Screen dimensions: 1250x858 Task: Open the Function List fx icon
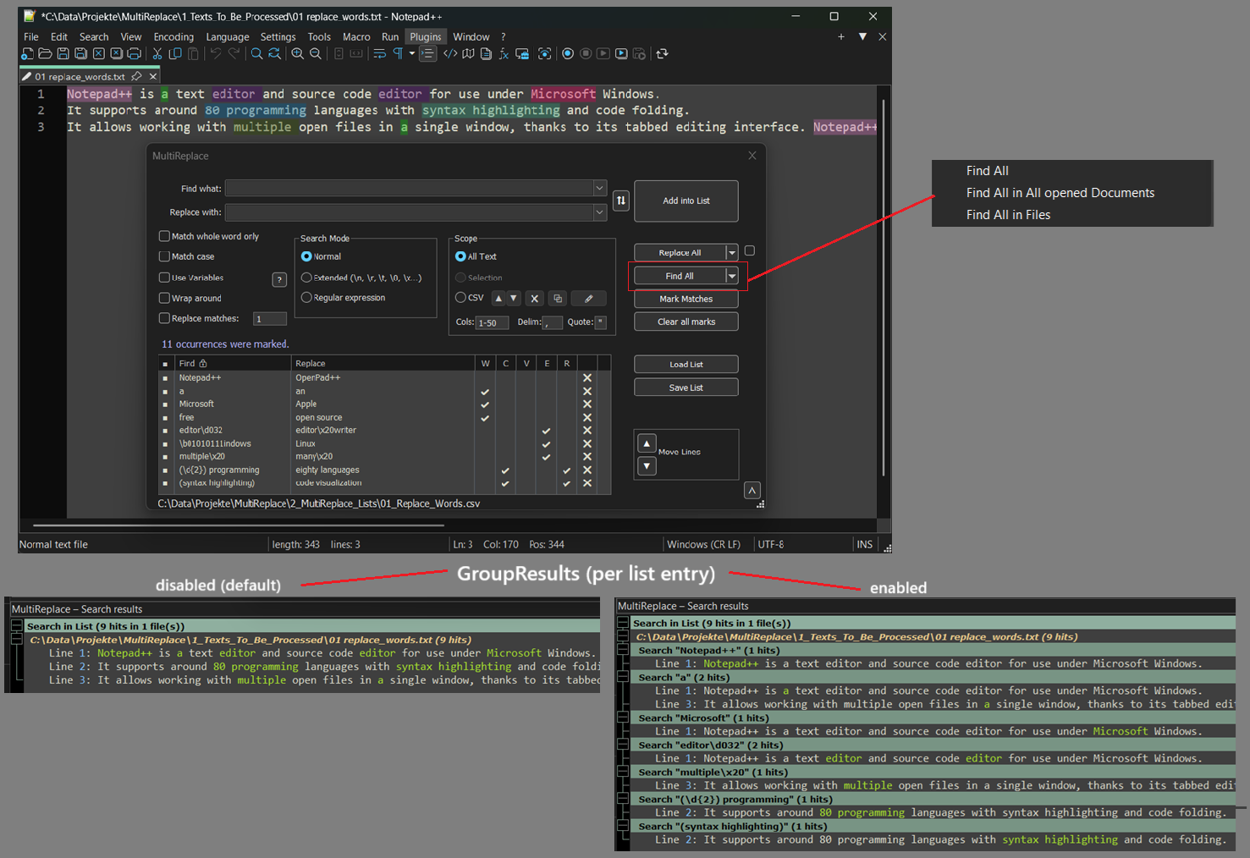[x=504, y=53]
